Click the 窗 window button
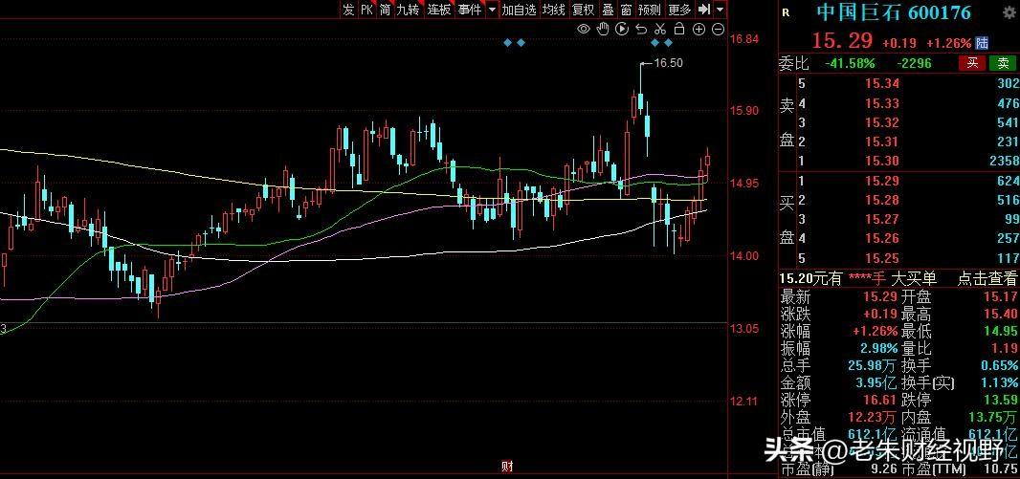This screenshot has height=479, width=1020. point(626,10)
